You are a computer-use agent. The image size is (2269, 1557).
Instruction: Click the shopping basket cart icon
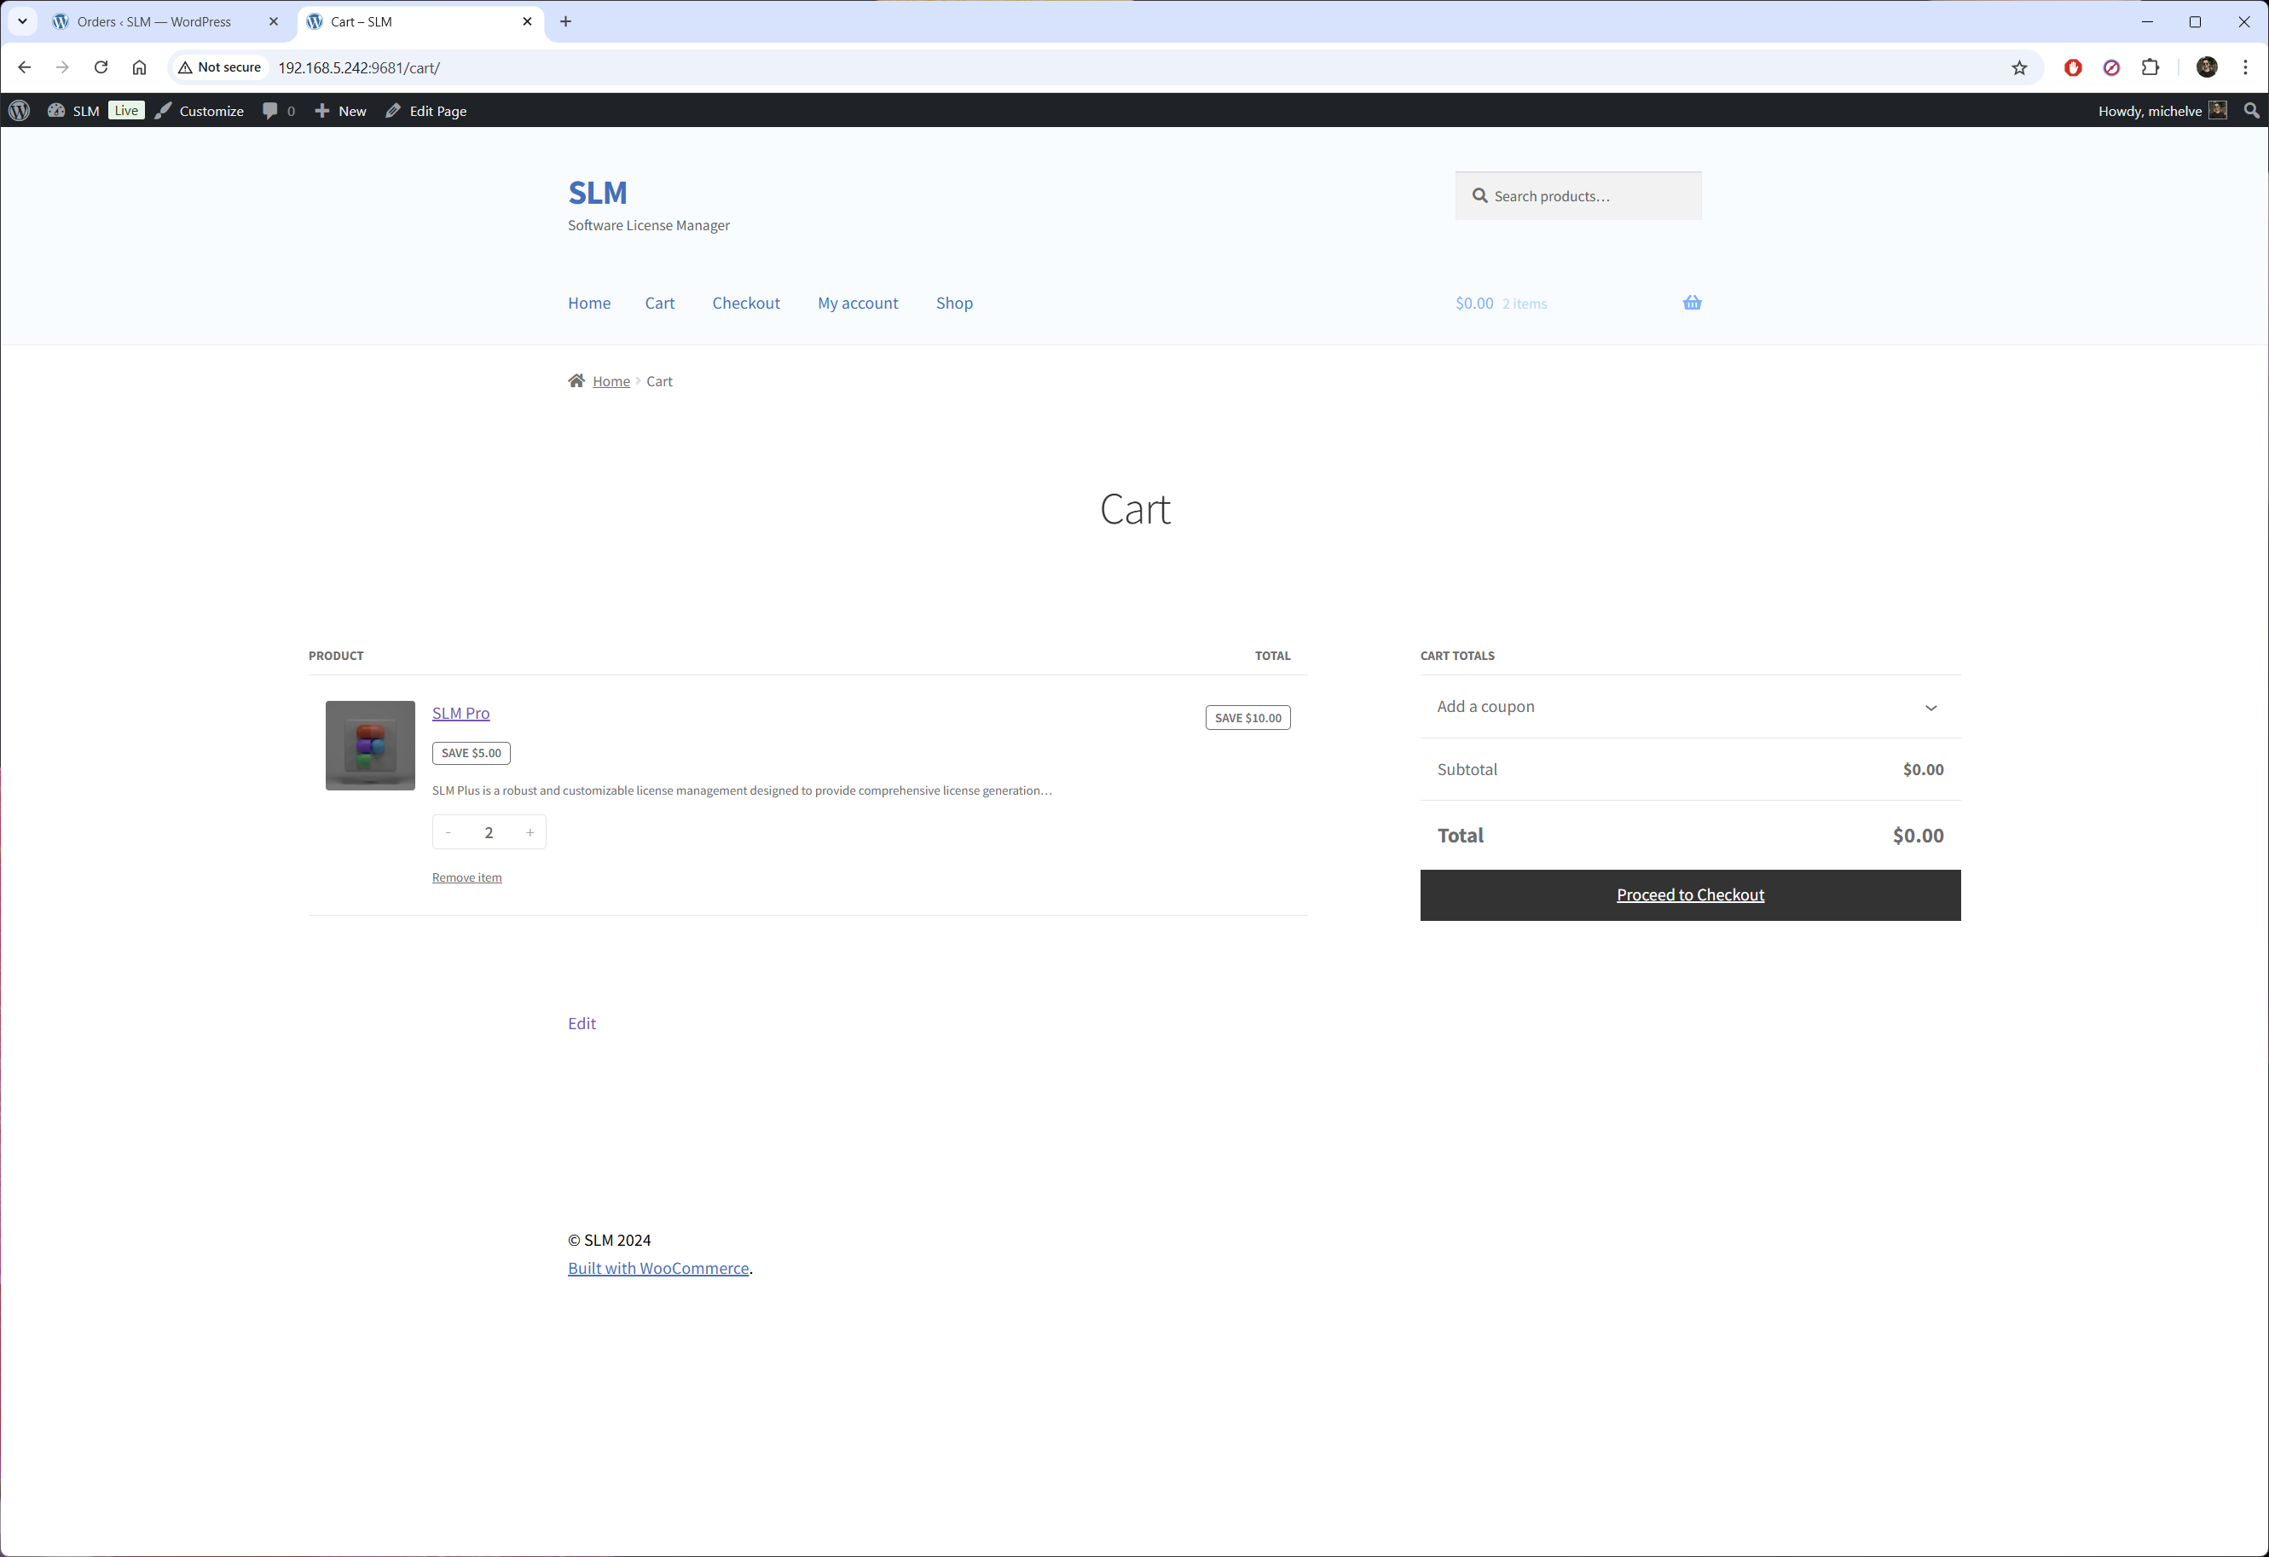pos(1691,303)
